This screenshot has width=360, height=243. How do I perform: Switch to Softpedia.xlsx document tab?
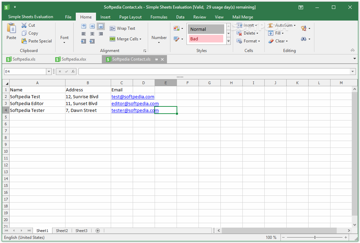(71, 59)
